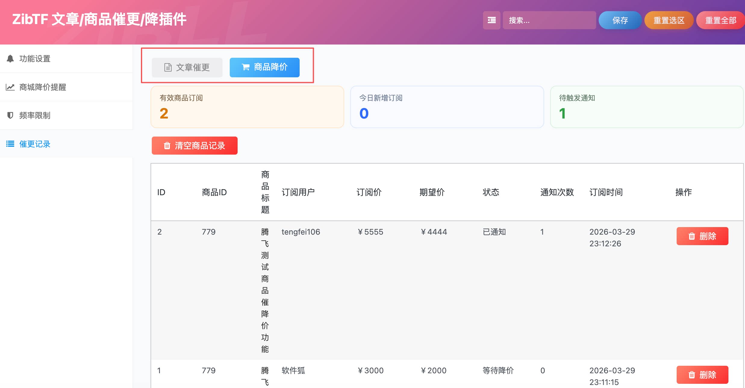
Task: Open the 频率限制 sidebar section
Action: point(35,115)
